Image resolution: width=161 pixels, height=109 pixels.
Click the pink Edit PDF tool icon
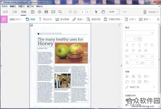click(4, 19)
